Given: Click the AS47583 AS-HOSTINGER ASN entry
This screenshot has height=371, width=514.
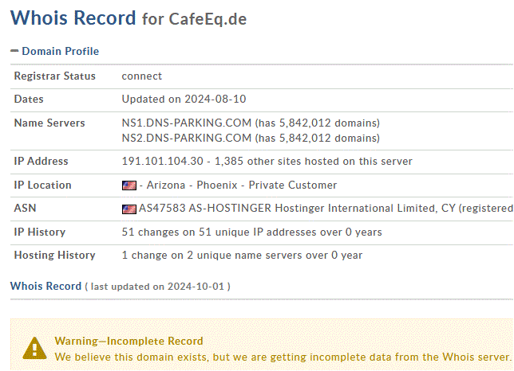Looking at the screenshot, I should 326,209.
